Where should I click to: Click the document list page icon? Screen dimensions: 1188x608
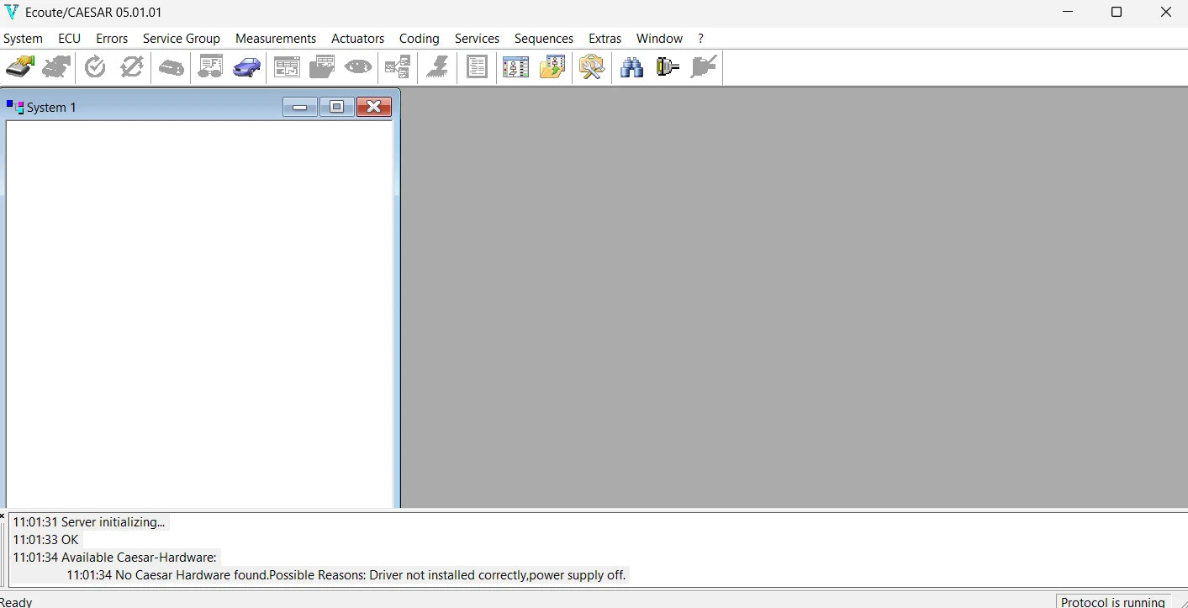pyautogui.click(x=477, y=67)
